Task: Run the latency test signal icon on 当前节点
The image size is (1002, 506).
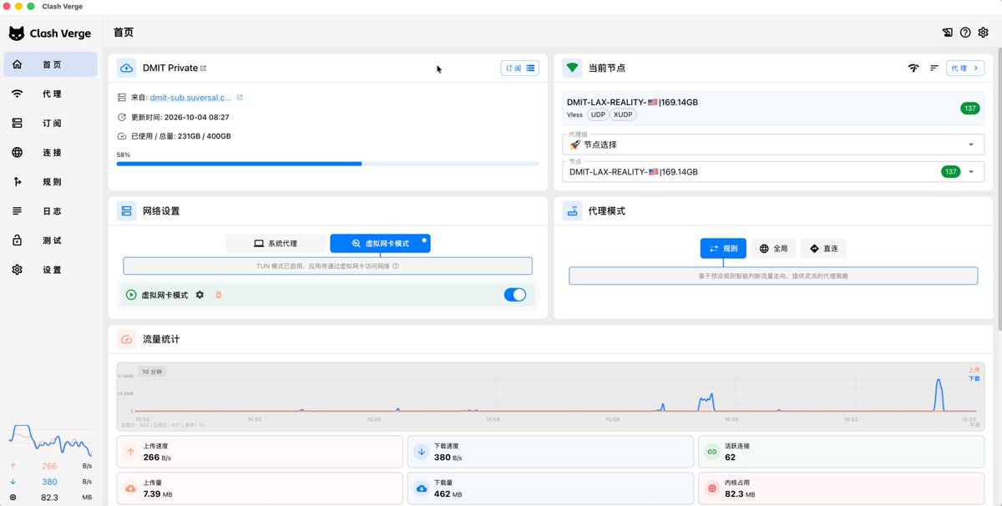Action: click(913, 68)
